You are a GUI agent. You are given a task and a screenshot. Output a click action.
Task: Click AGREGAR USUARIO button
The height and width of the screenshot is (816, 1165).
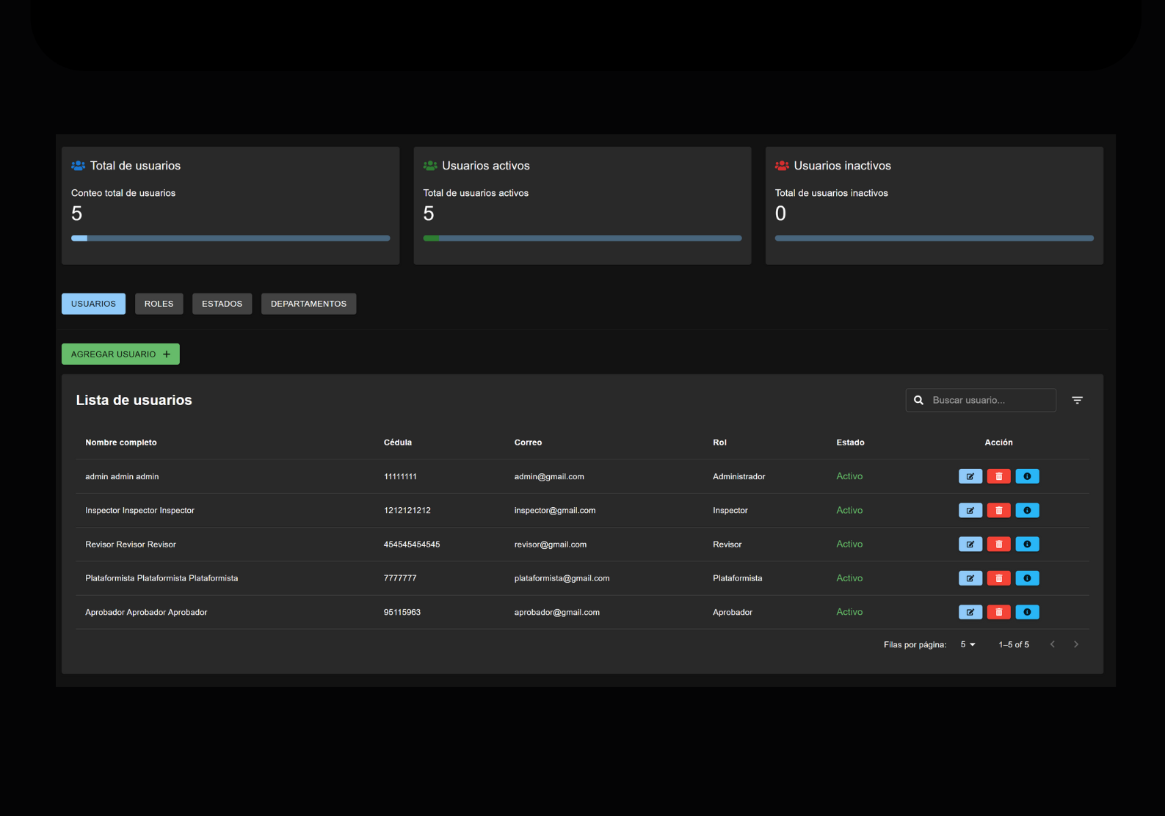(120, 354)
